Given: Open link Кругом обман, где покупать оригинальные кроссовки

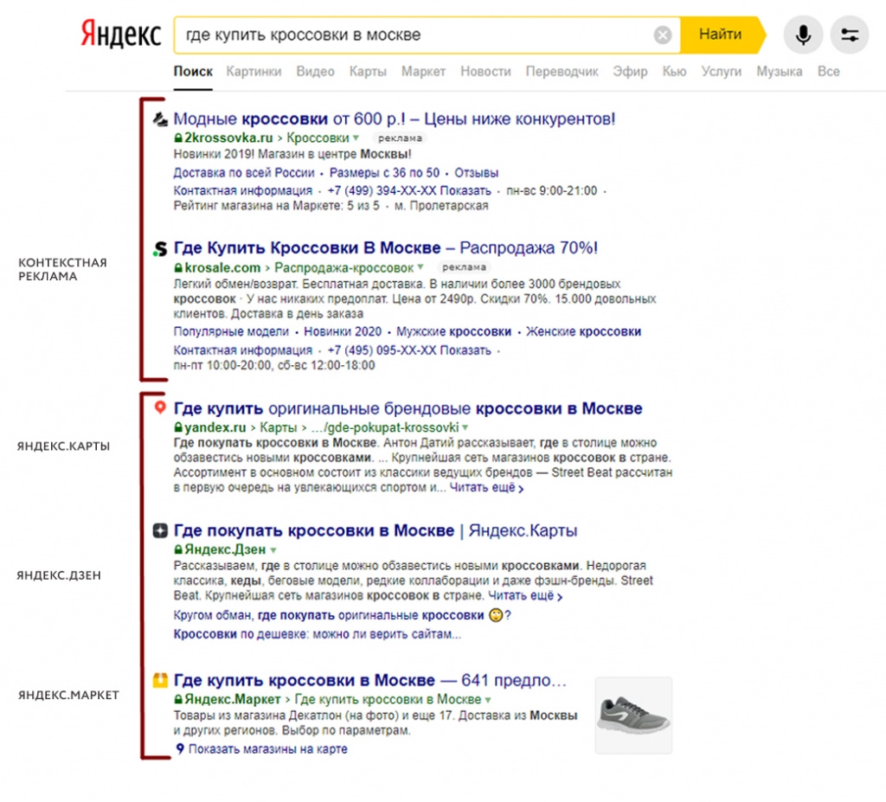Looking at the screenshot, I should (342, 615).
